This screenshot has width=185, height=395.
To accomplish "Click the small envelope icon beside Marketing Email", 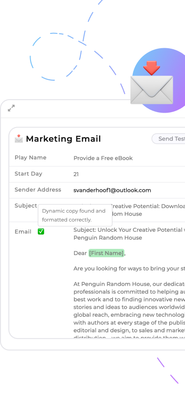I will tap(19, 139).
